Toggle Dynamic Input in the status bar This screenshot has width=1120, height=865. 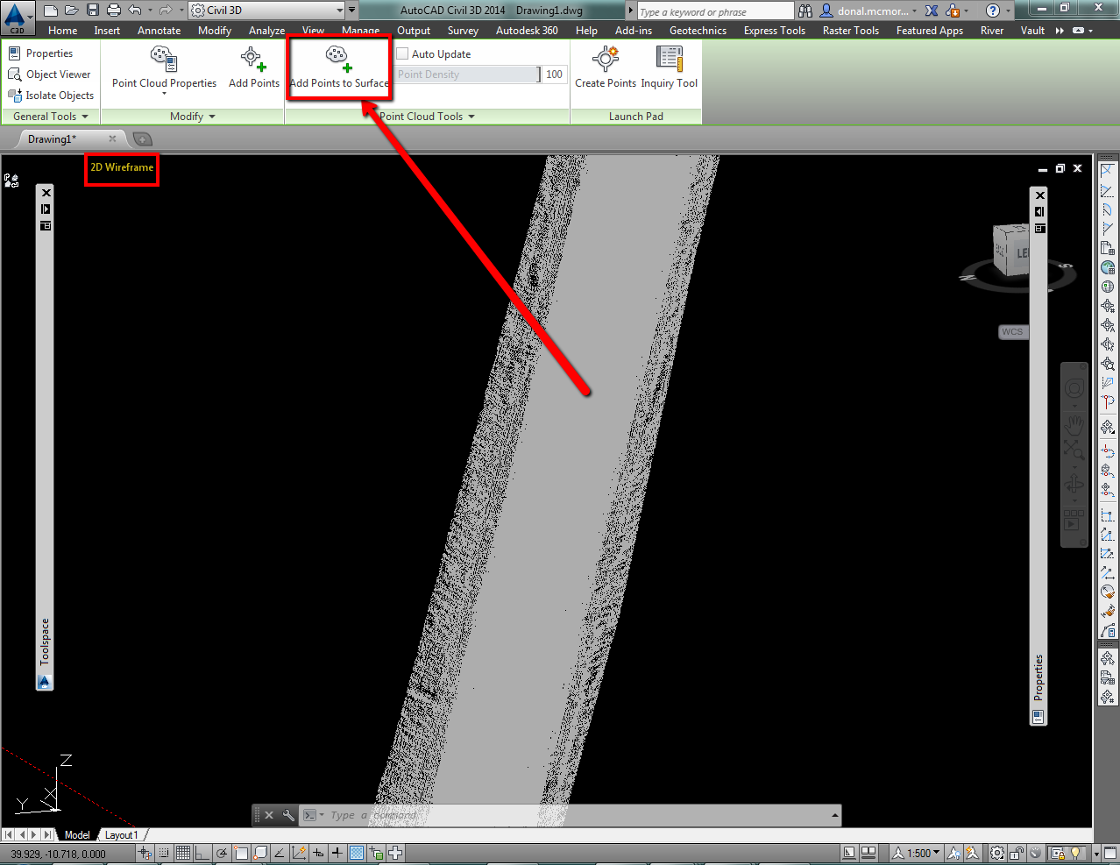[318, 853]
